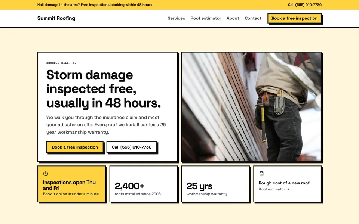
Task: Open the Summit Roofing home logo
Action: tap(56, 18)
